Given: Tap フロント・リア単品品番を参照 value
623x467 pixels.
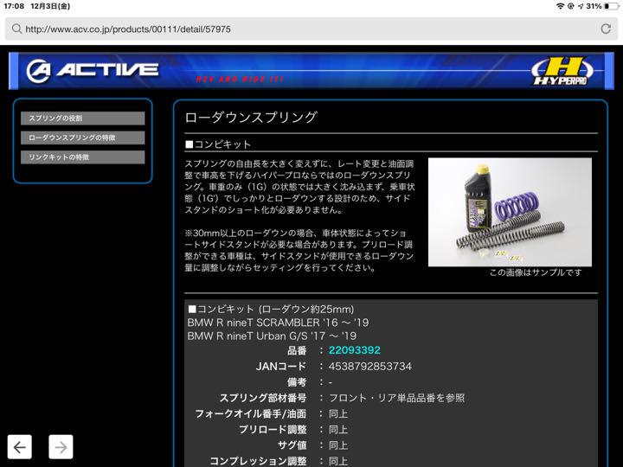Looking at the screenshot, I should (396, 398).
